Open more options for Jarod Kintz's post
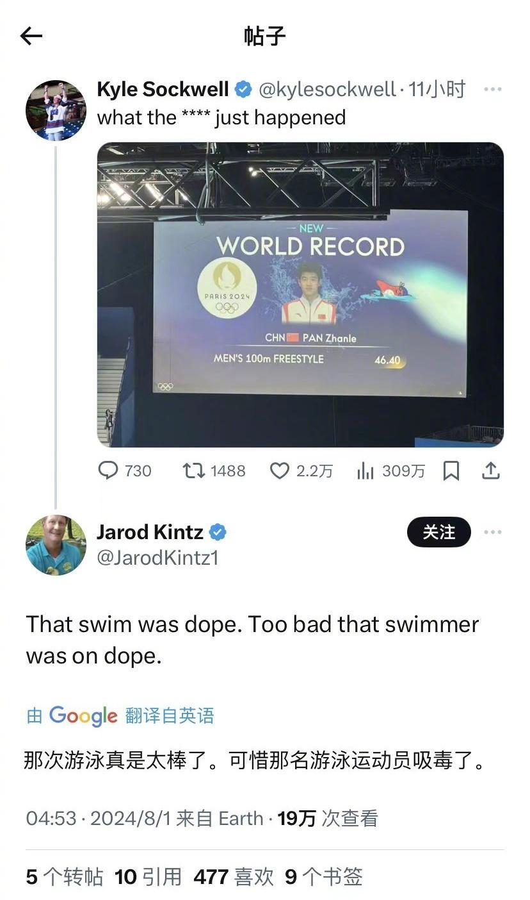530x900 pixels. pos(492,532)
